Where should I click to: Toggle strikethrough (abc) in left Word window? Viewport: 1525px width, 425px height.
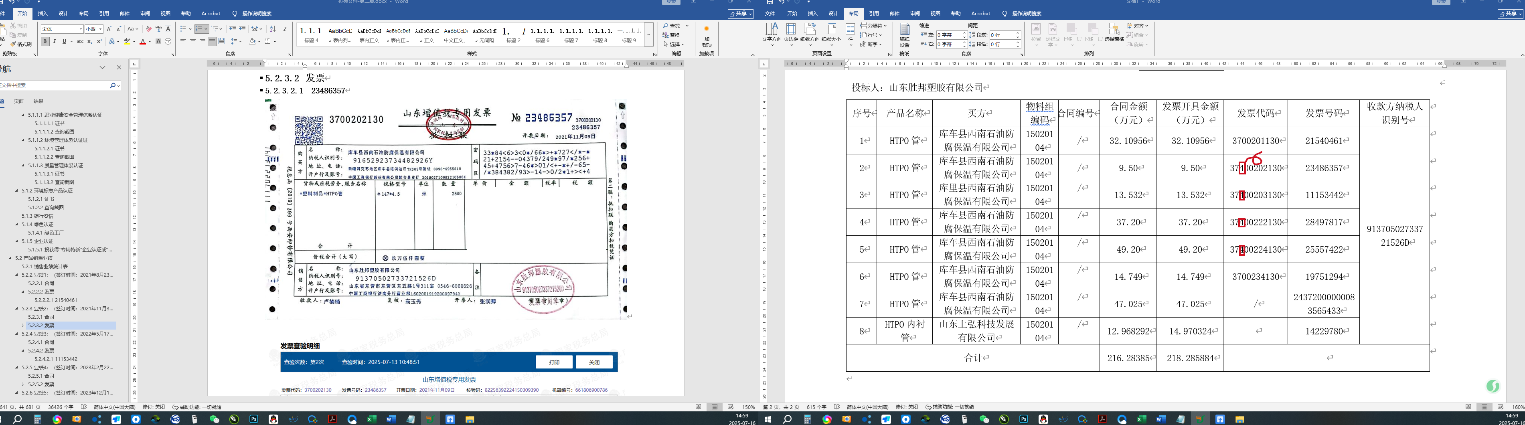click(x=80, y=41)
